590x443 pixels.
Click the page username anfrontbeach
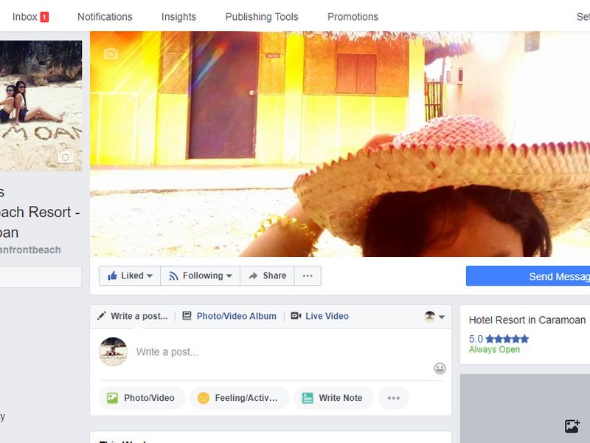(x=30, y=250)
